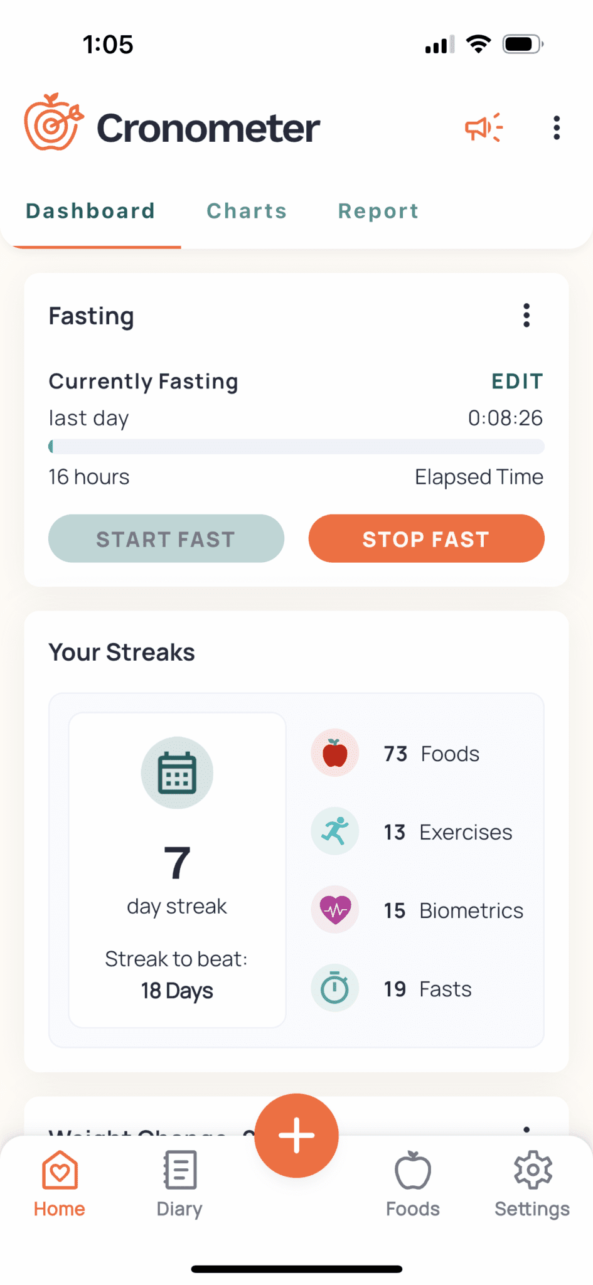Open the Diary from bottom navigation

coord(179,1183)
